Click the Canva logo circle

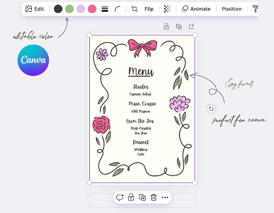[x=33, y=60]
